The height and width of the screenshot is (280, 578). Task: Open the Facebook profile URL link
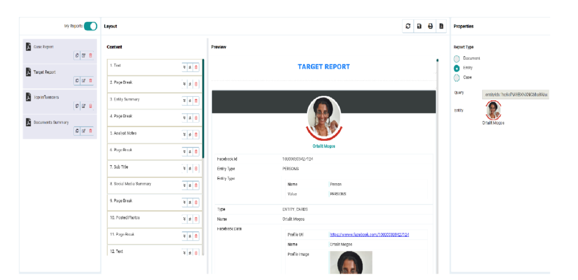pos(369,234)
